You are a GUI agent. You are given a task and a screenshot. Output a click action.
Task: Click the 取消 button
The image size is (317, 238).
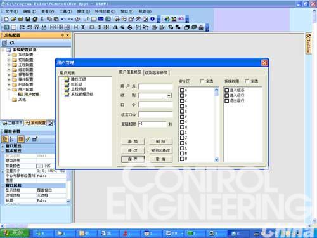160,159
